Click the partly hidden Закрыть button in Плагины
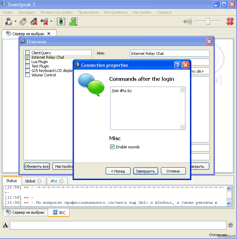 click(x=200, y=166)
